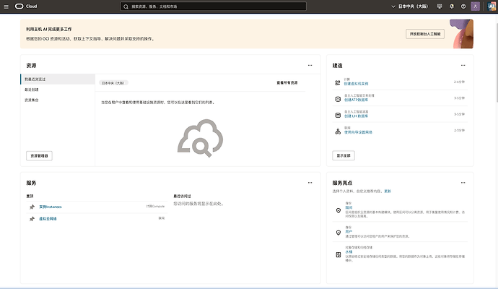
Task: Open the Cloud Shell developer tools icon
Action: coord(440,7)
